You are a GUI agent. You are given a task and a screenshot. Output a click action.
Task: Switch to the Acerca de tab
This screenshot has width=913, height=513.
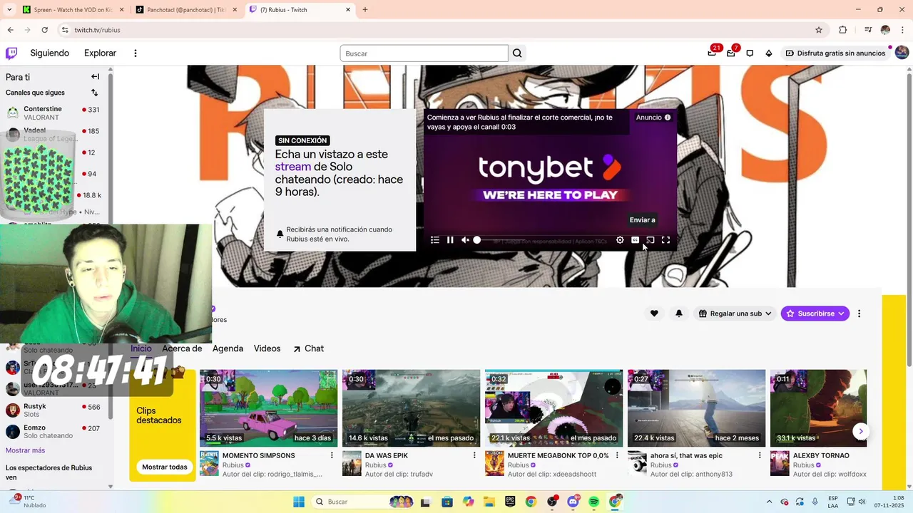tap(182, 348)
